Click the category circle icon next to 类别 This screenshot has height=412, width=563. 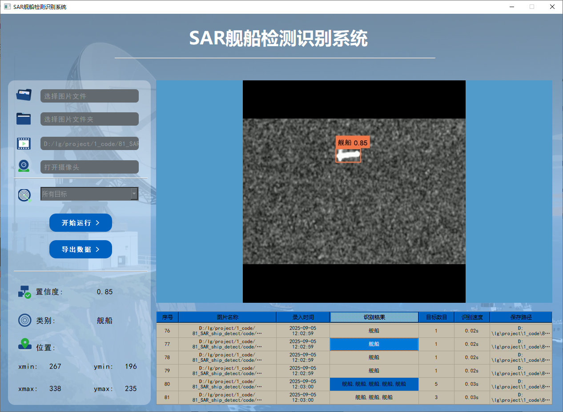click(24, 320)
